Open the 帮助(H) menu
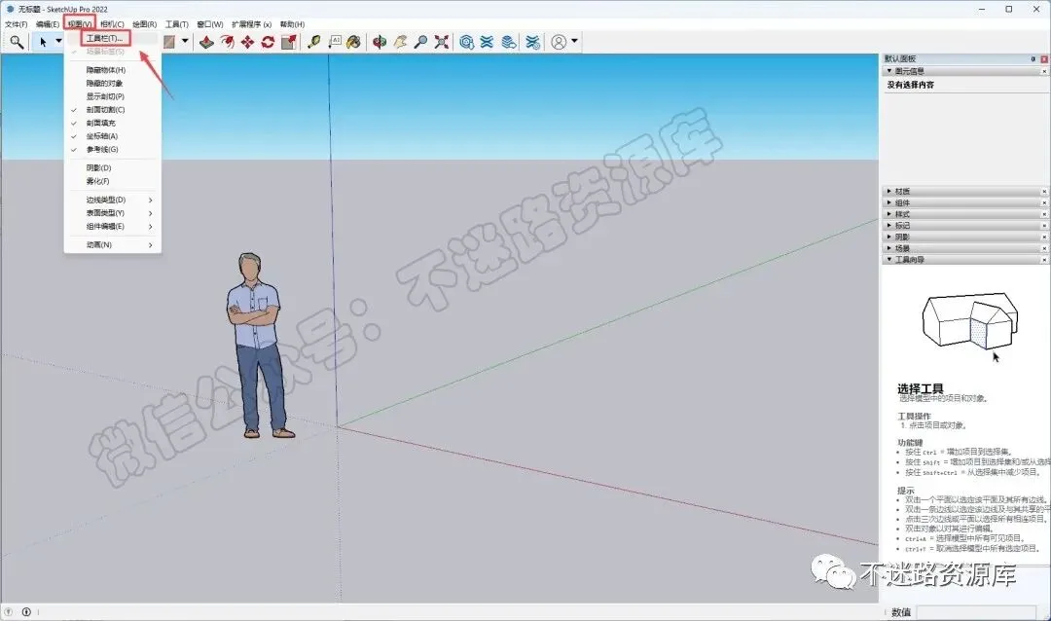This screenshot has width=1051, height=621. click(x=292, y=24)
